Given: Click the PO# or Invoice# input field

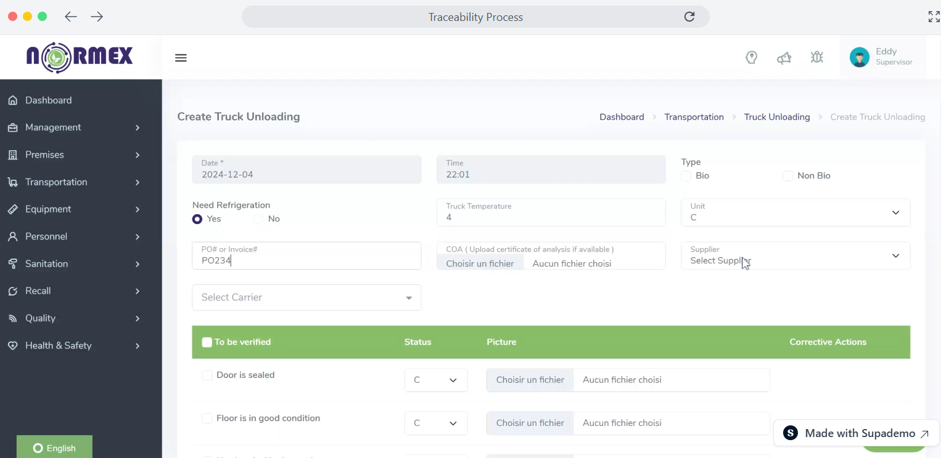Looking at the screenshot, I should coord(306,260).
